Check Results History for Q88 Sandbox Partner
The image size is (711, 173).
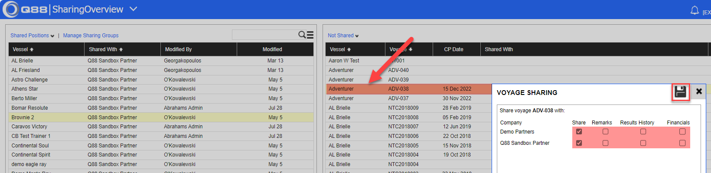643,143
